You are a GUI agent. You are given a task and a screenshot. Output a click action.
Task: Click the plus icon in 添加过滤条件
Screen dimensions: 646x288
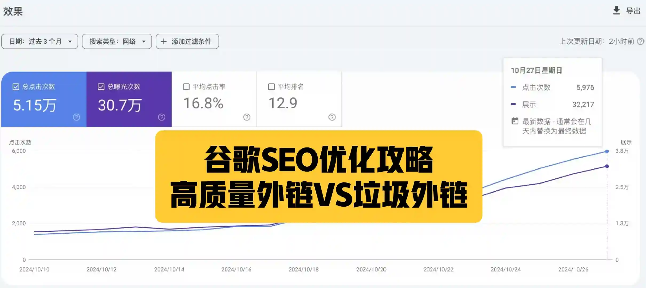click(x=164, y=41)
